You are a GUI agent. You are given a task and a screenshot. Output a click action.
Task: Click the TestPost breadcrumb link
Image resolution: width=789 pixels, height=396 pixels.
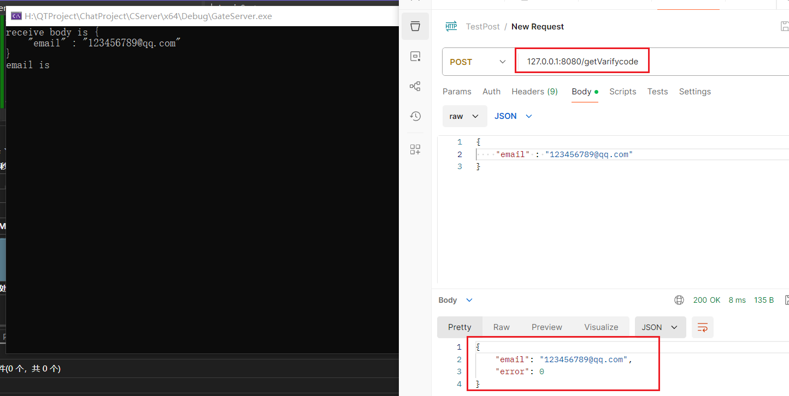[x=482, y=27]
